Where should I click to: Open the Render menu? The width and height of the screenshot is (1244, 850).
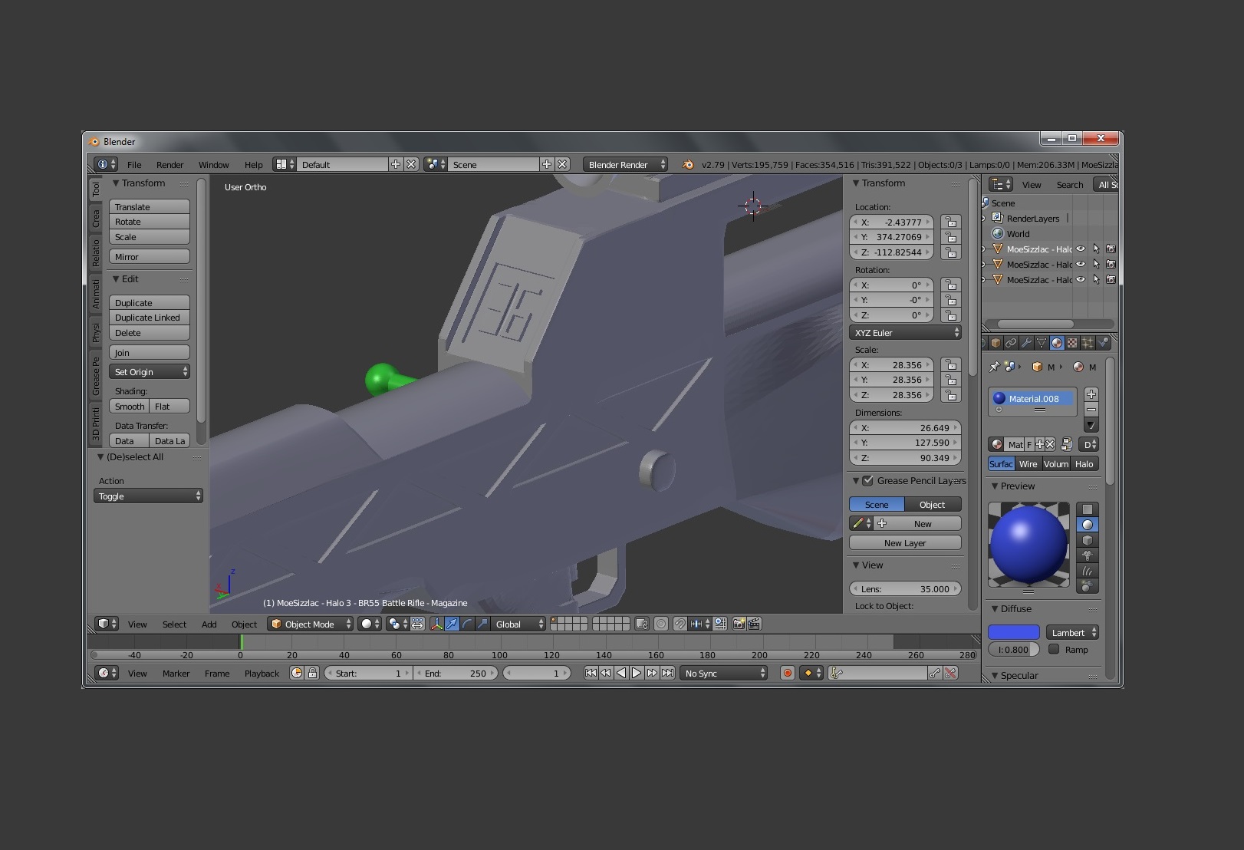(x=169, y=165)
